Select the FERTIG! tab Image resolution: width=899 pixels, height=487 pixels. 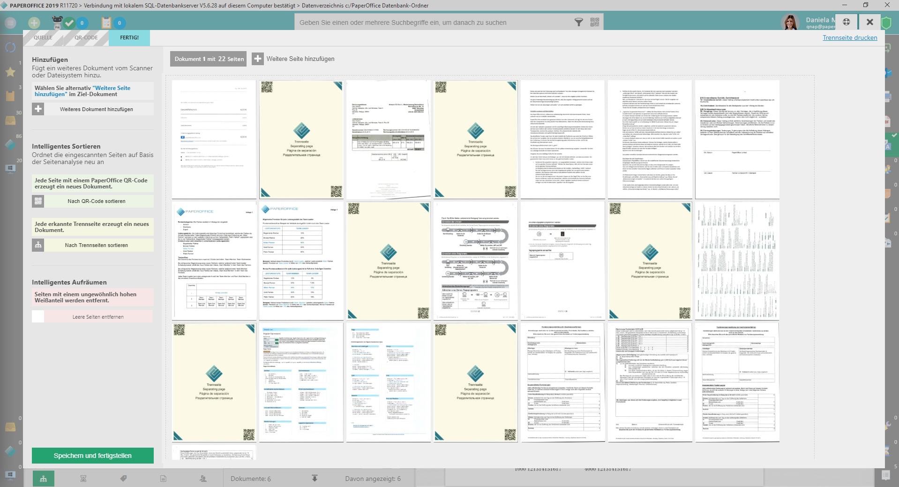[129, 37]
